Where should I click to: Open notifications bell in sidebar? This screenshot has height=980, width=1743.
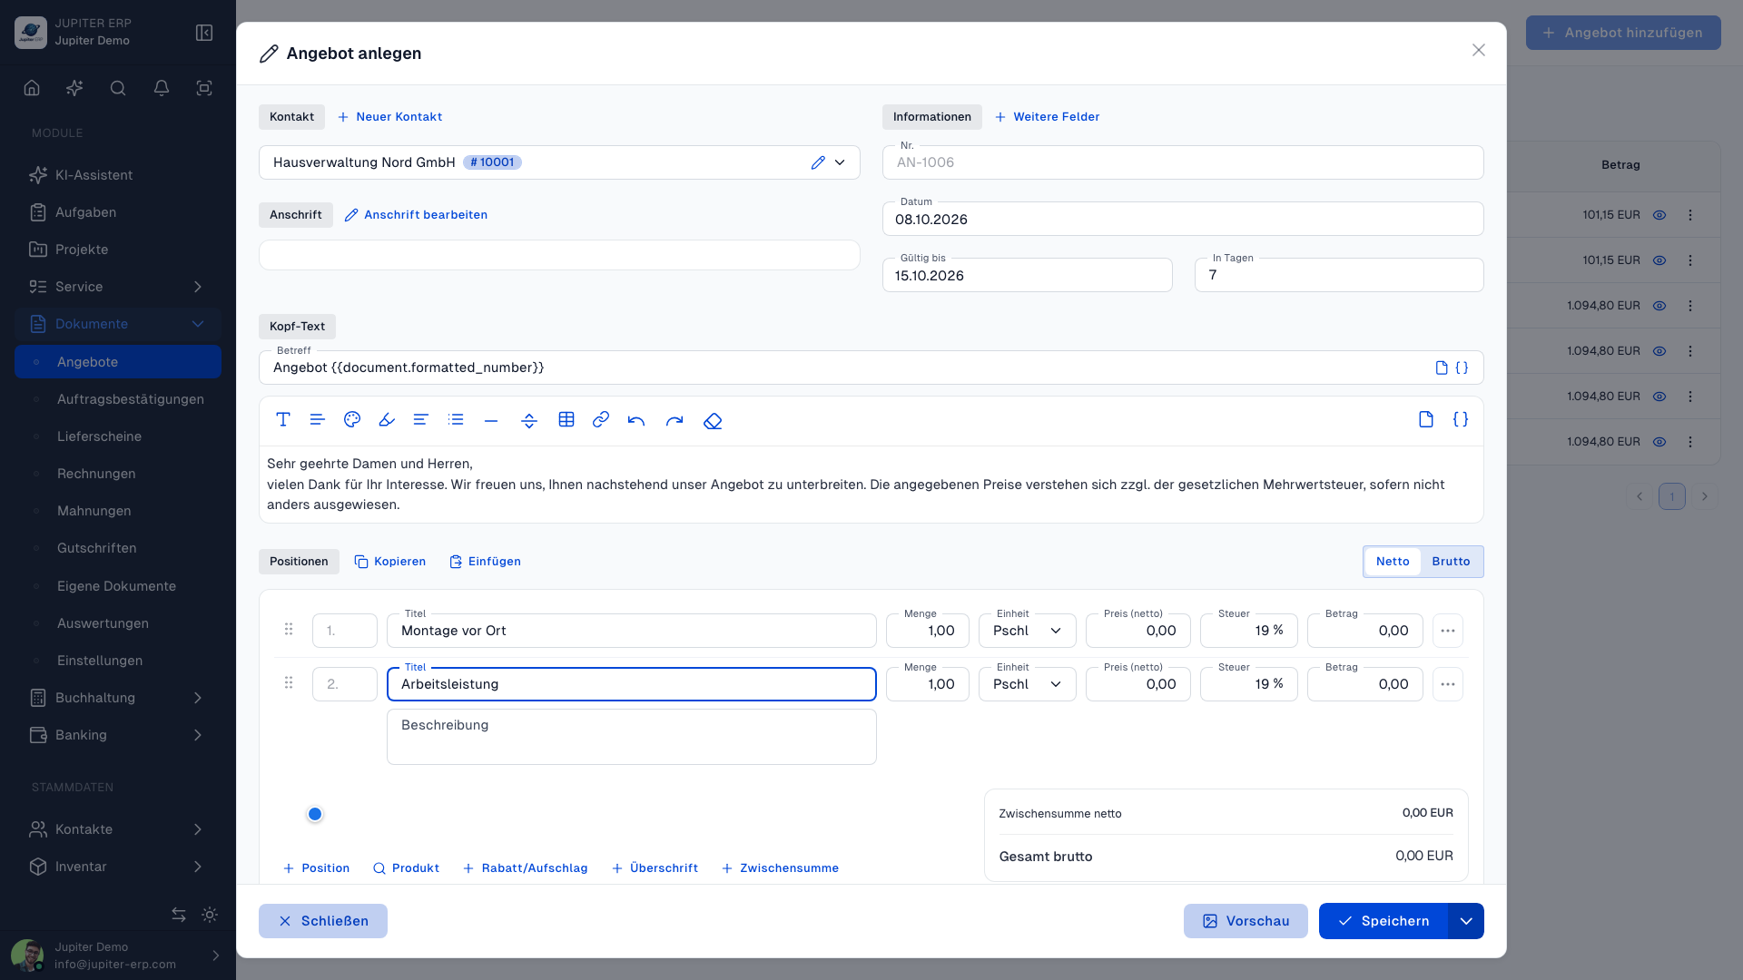pos(162,88)
